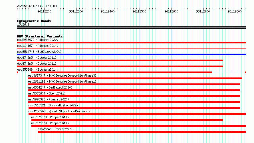Click the ruler's right arrow end
Viewport: 254px width, 143px height.
click(x=245, y=9)
